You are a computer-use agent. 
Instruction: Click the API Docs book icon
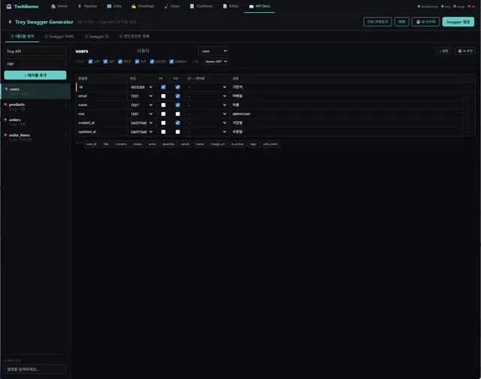click(251, 6)
